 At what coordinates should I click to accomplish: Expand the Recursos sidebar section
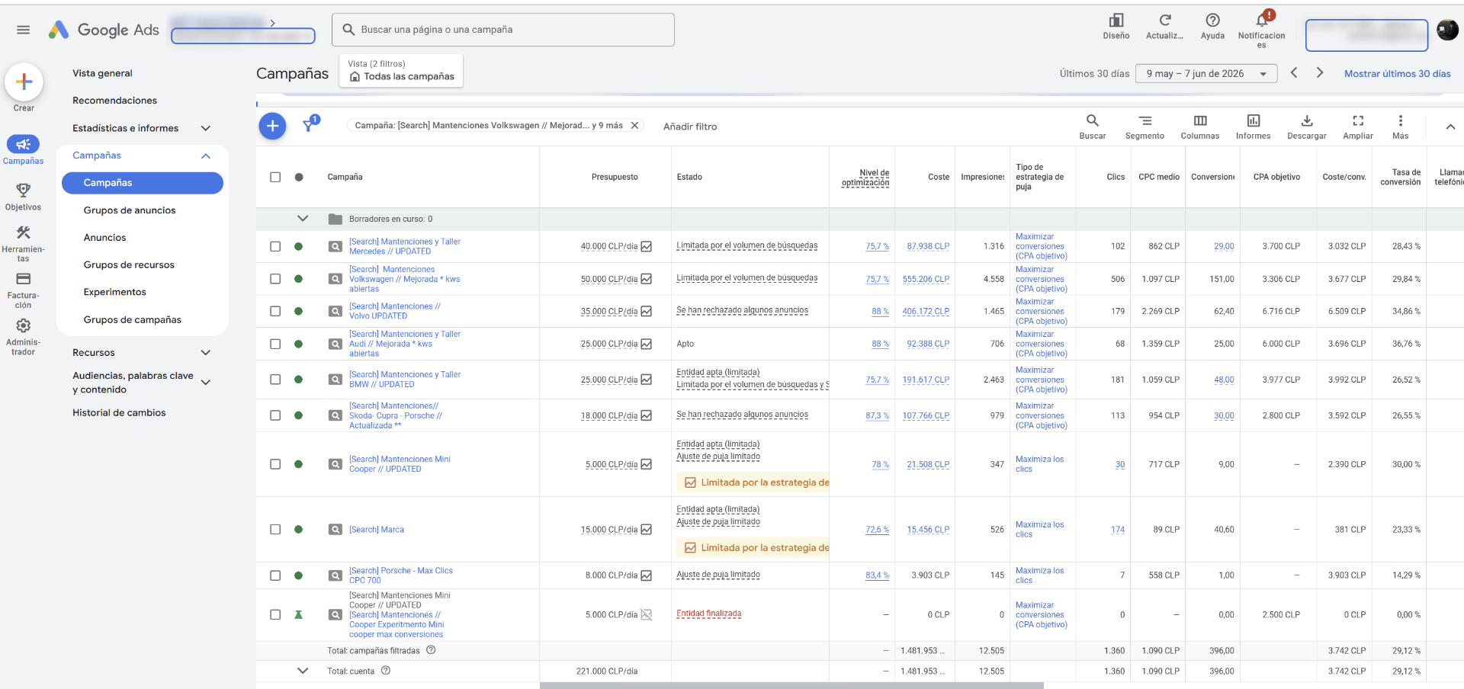[x=205, y=353]
